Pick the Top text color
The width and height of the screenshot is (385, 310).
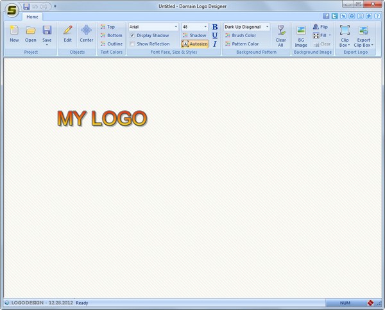(x=108, y=27)
